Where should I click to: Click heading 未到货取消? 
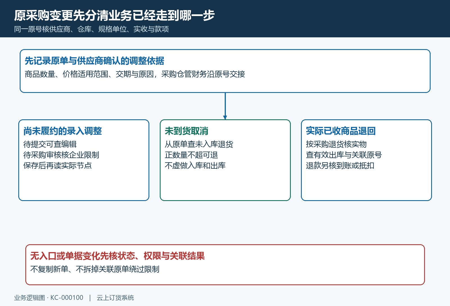[186, 131]
